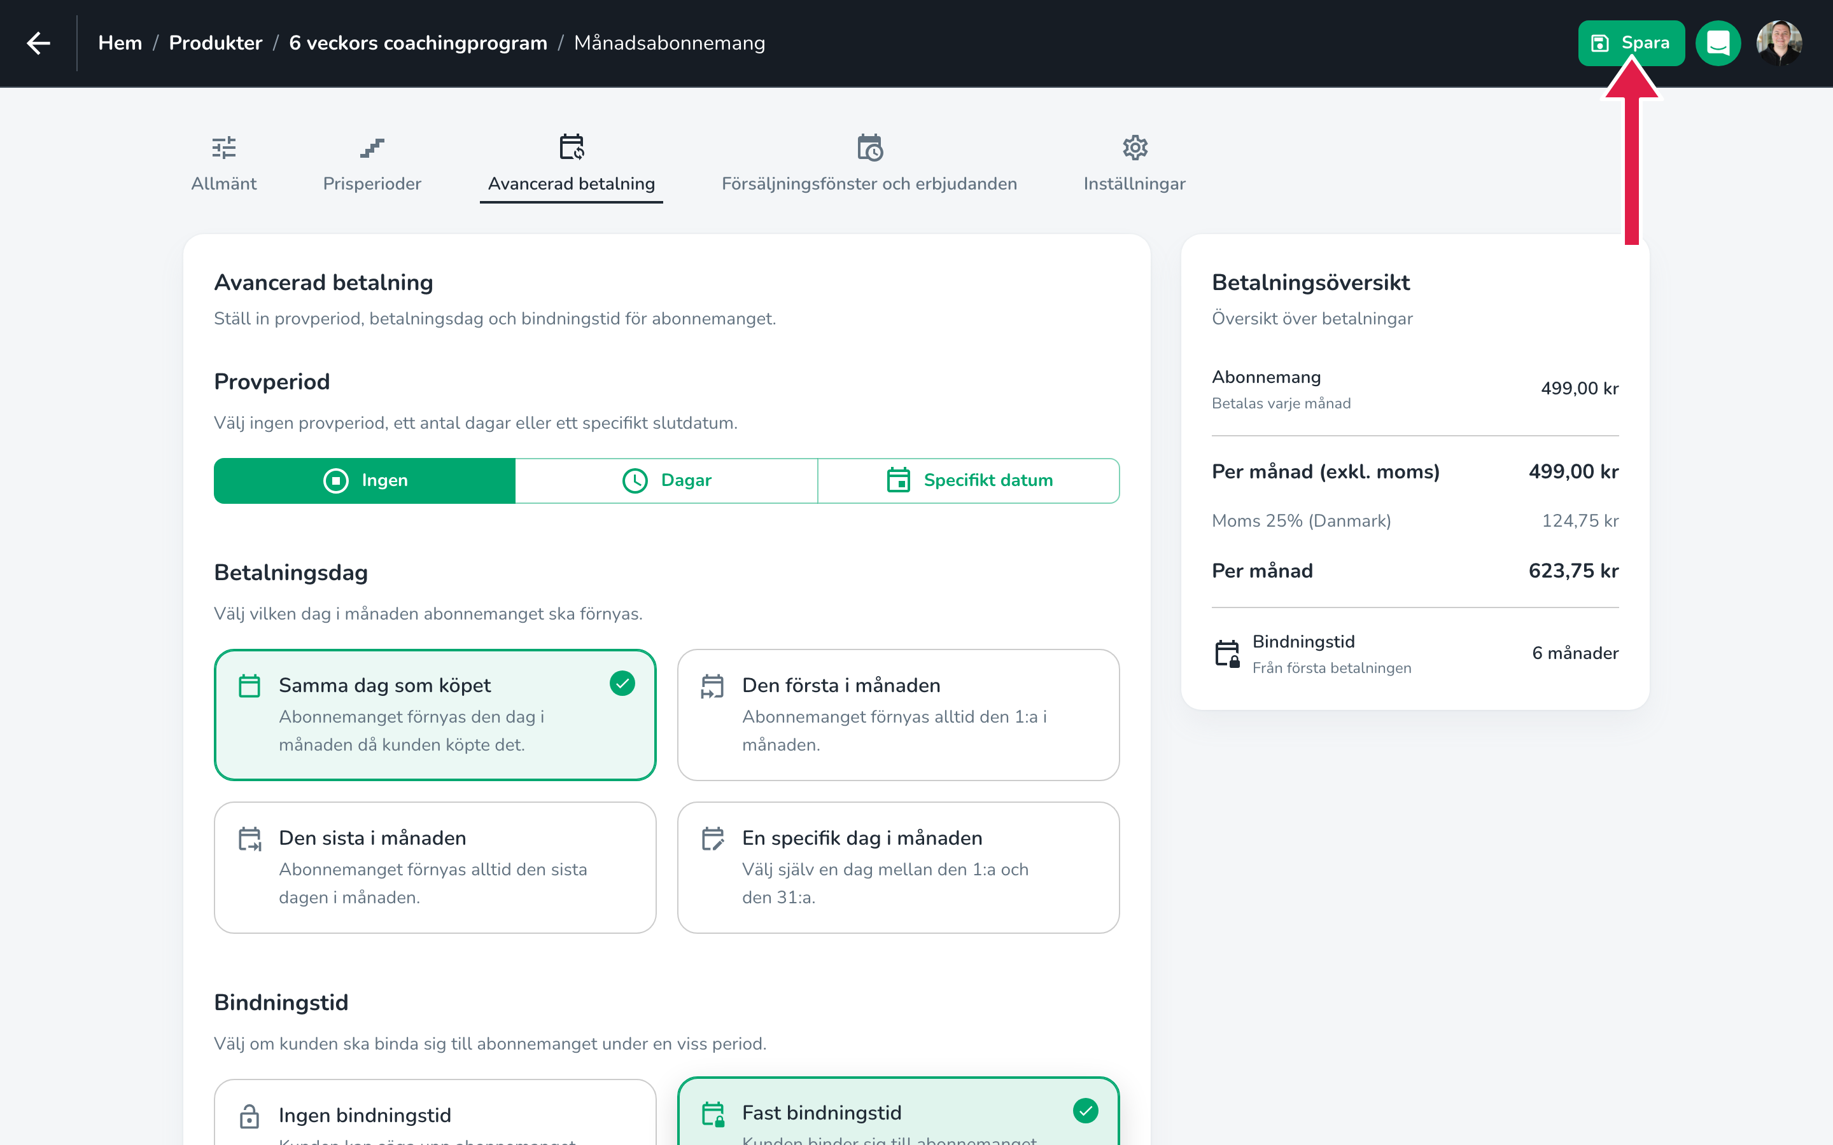Click the 499,00 kr Abonnemang amount

click(1579, 389)
